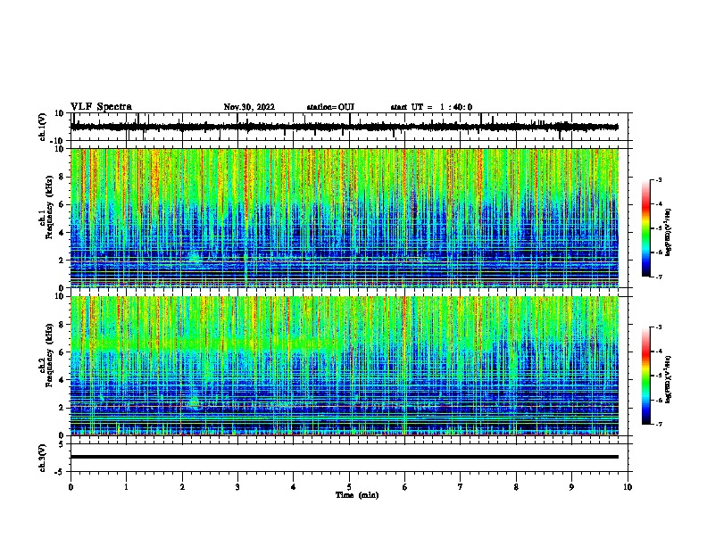Click time axis tick label '8'
This screenshot has height=546, width=707.
[x=516, y=487]
